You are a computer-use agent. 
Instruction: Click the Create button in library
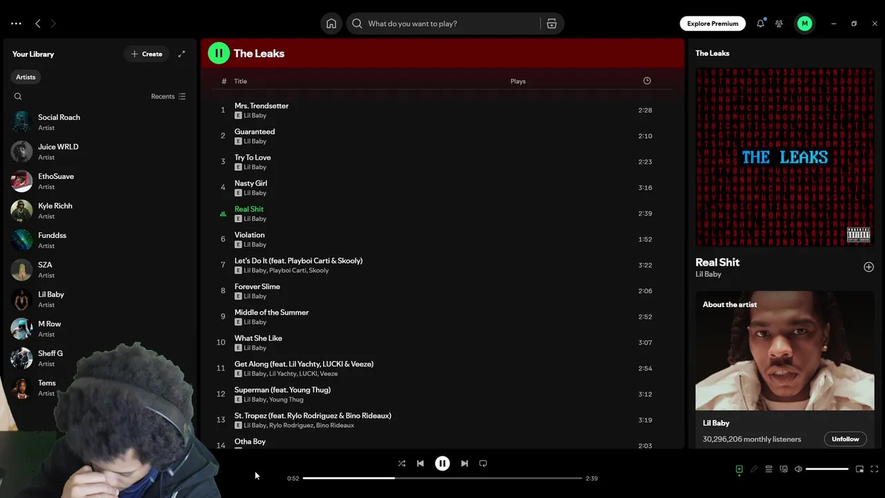[147, 54]
